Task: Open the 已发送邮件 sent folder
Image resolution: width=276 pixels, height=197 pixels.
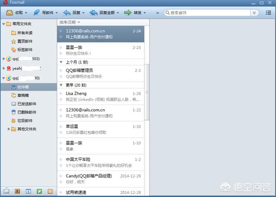Action: [x=24, y=104]
